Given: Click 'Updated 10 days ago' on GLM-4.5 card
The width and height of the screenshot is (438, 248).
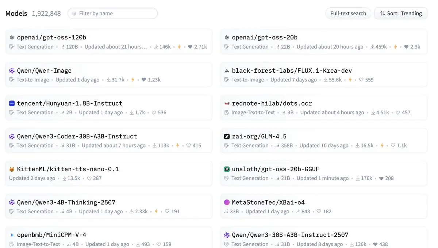Looking at the screenshot, I should pyautogui.click(x=324, y=145).
